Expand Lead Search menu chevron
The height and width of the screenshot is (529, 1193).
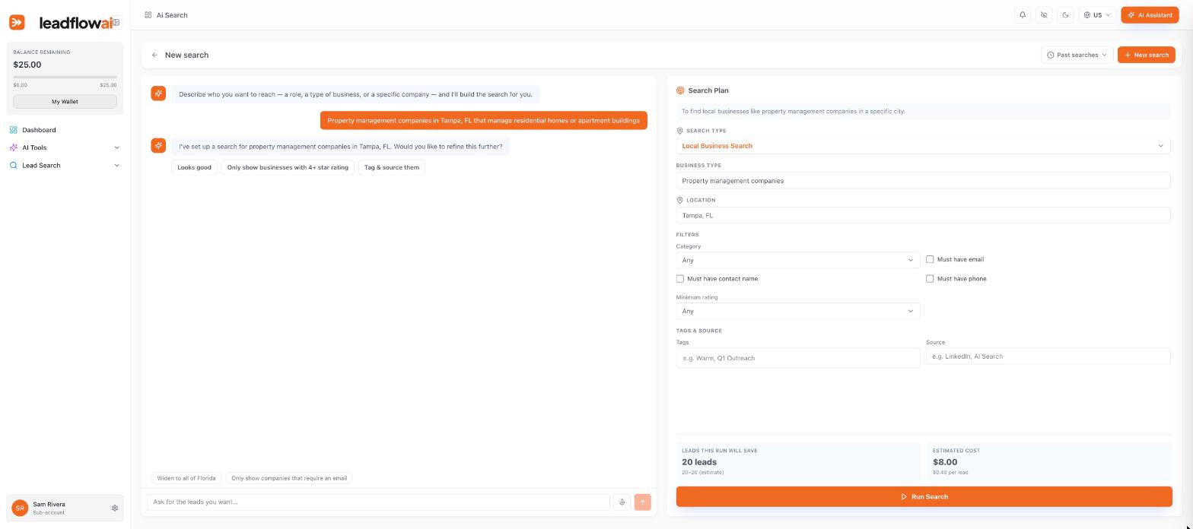click(116, 165)
